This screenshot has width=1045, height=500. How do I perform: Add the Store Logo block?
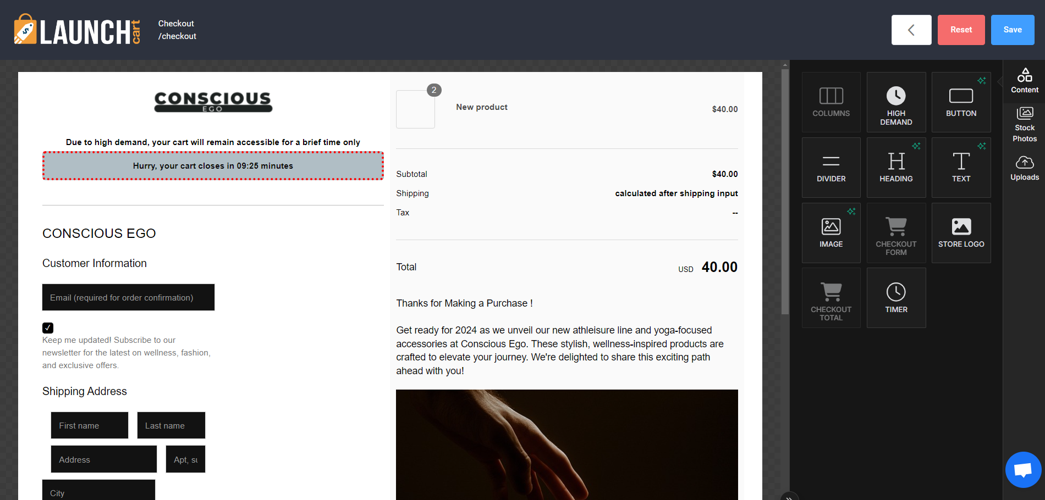[961, 233]
